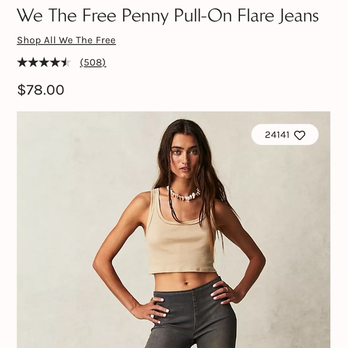Click the fourth rating star
The width and height of the screenshot is (348, 348).
[55, 62]
